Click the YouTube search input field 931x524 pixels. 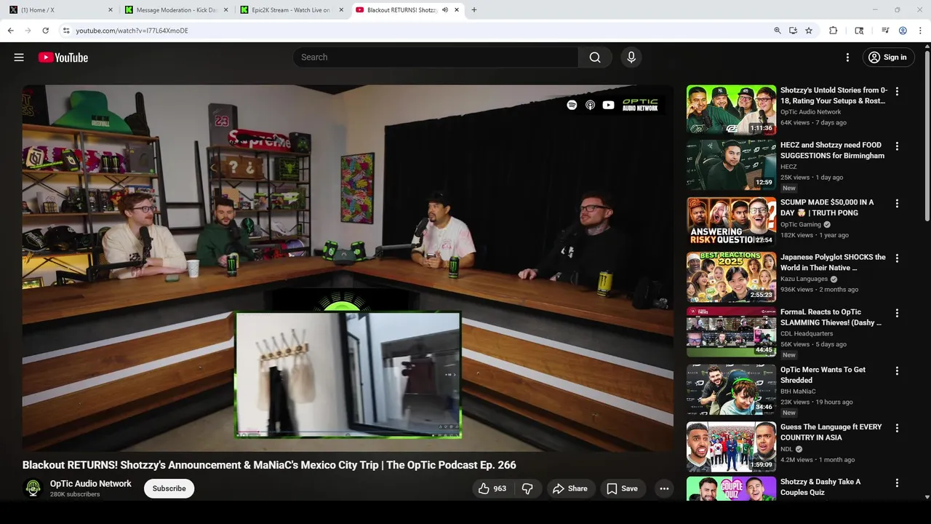(x=436, y=57)
